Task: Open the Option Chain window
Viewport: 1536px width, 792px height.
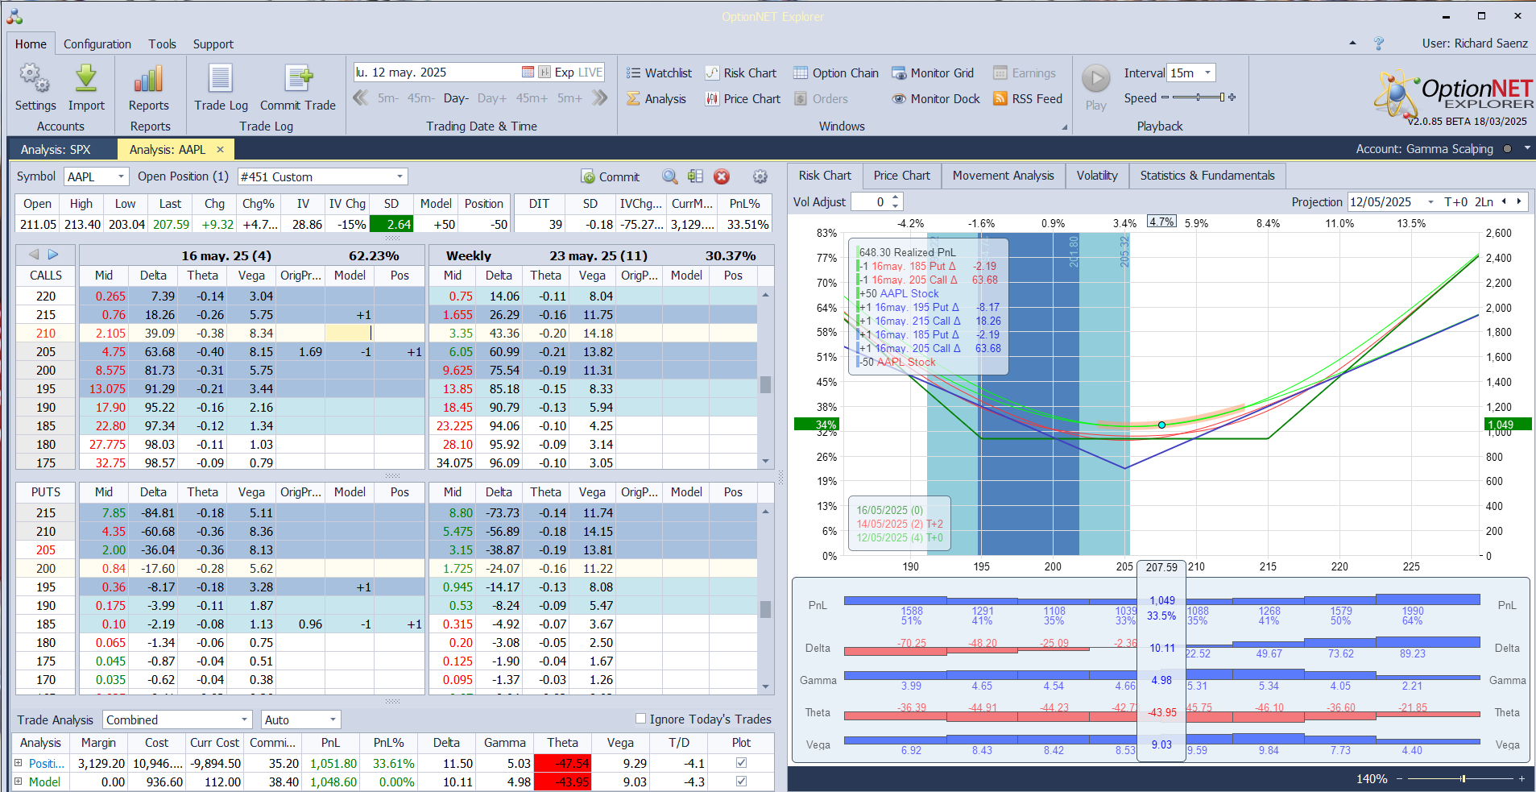Action: tap(836, 73)
